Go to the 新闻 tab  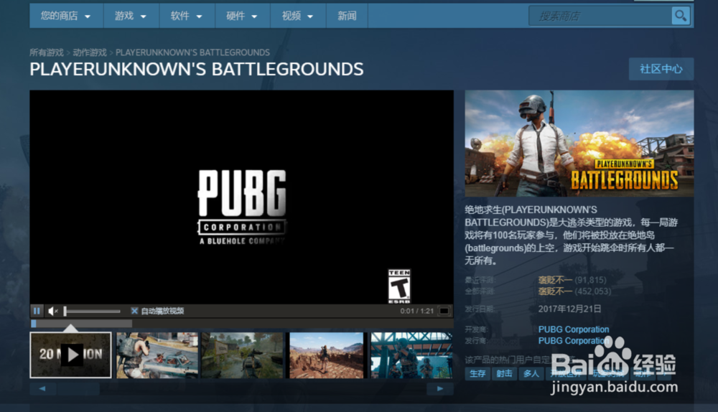pos(347,16)
